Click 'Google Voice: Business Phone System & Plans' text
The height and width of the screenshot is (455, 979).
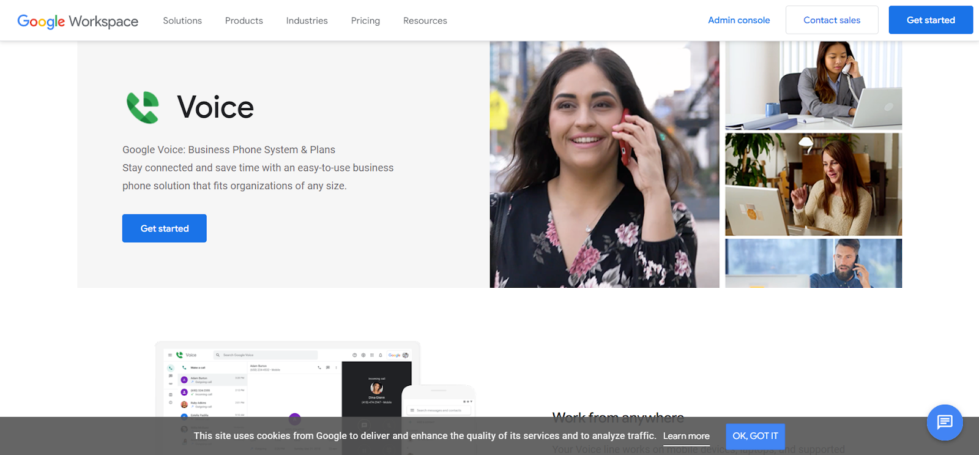pyautogui.click(x=229, y=150)
